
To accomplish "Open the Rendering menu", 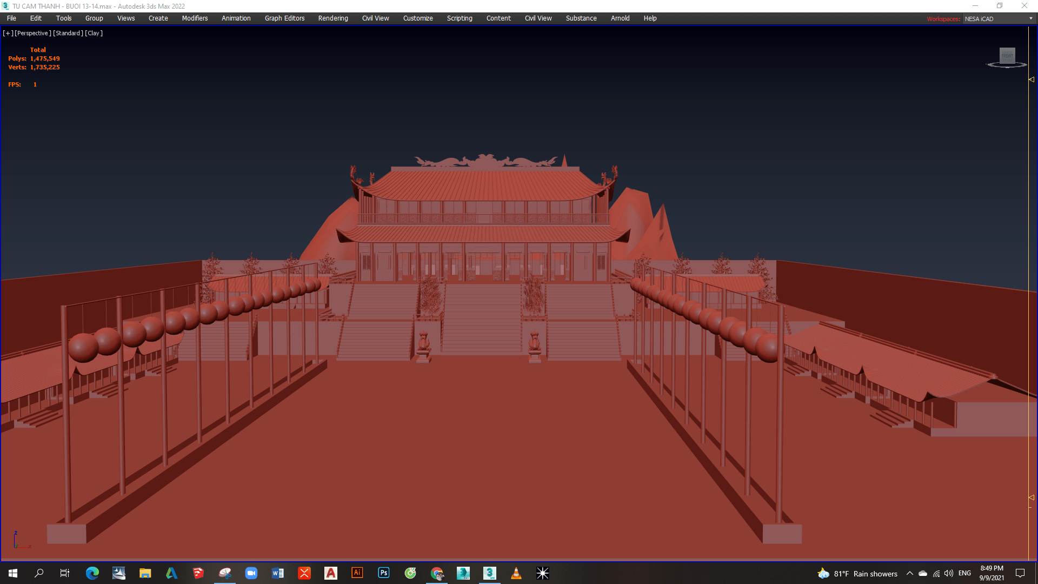I will (x=333, y=18).
